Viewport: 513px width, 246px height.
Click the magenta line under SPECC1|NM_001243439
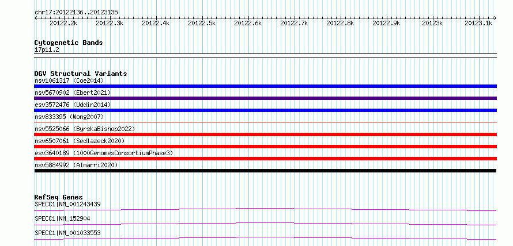click(x=265, y=209)
